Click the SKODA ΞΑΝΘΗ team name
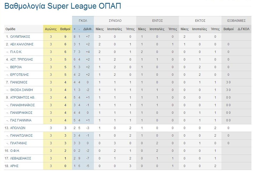The image size is (253, 171). [x=22, y=90]
